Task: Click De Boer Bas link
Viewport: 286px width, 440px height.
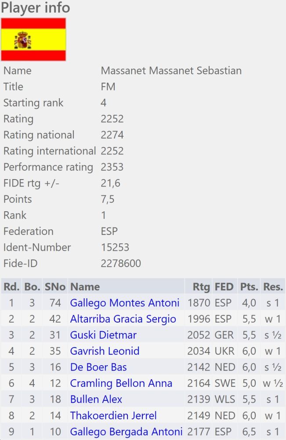Action: [x=98, y=367]
